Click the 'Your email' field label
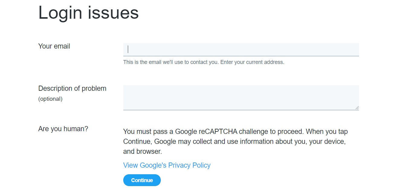 [54, 46]
